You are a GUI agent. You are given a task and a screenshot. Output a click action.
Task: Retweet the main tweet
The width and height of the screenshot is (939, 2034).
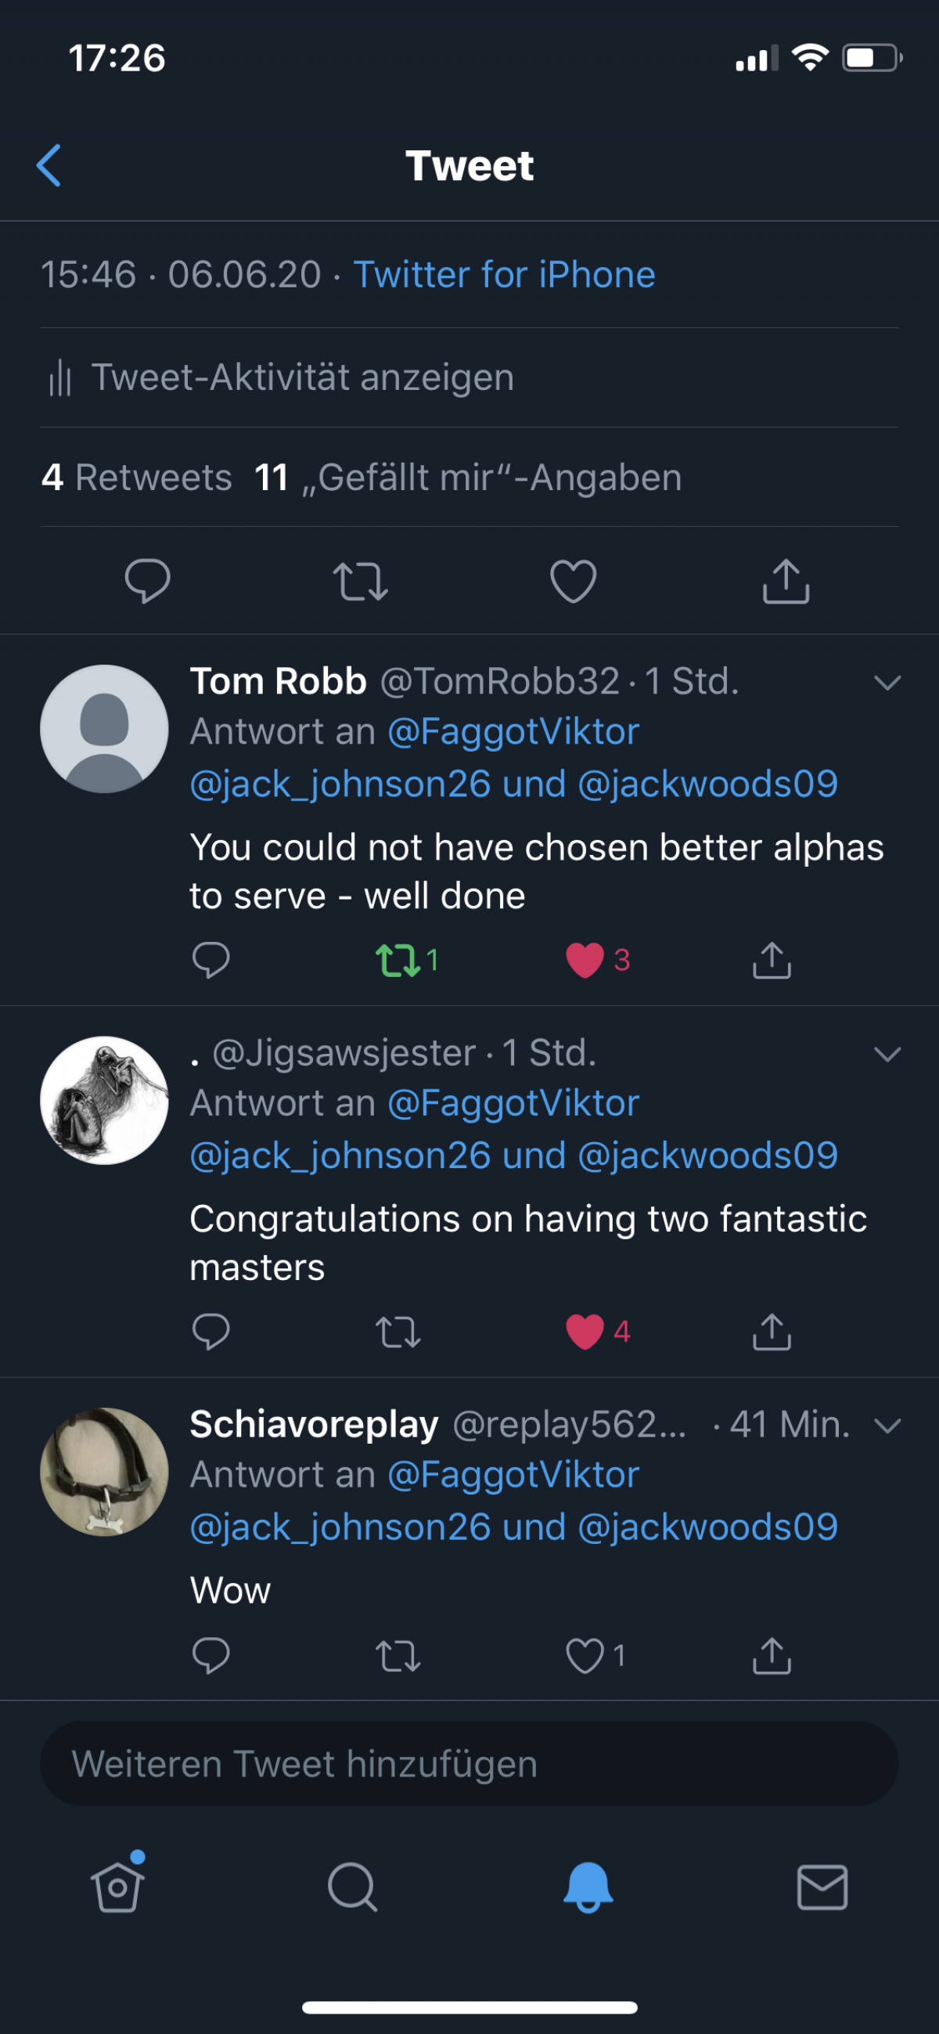[x=361, y=581]
